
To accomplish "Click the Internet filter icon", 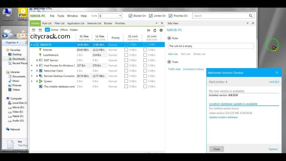I will (40, 50).
